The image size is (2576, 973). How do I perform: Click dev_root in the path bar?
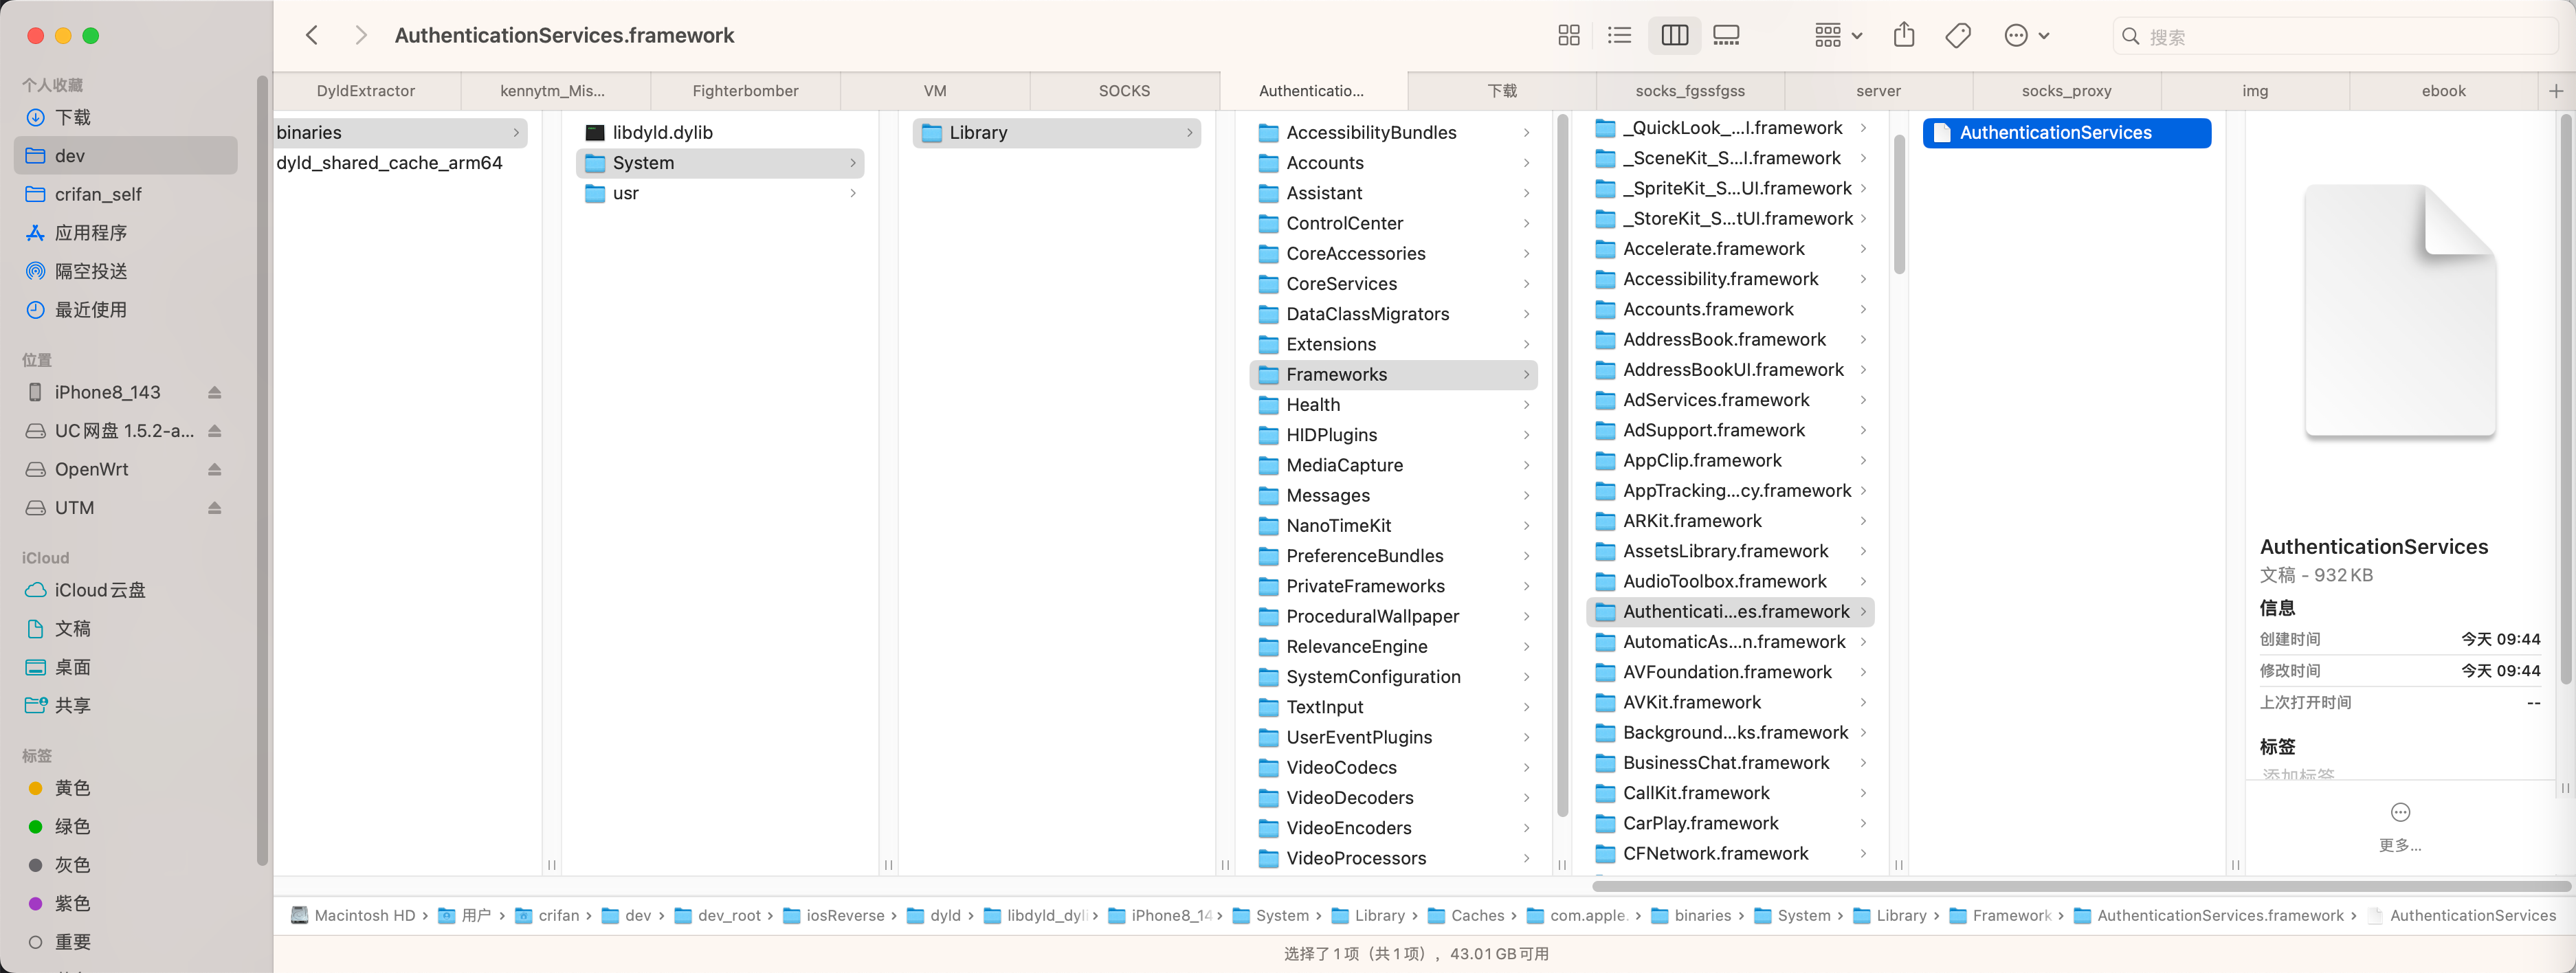[718, 916]
